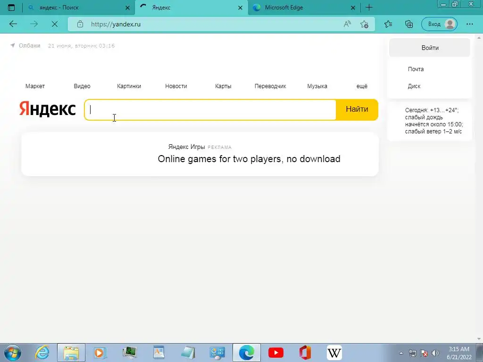483x362 pixels.
Task: Click the Войти login button
Action: (x=430, y=48)
